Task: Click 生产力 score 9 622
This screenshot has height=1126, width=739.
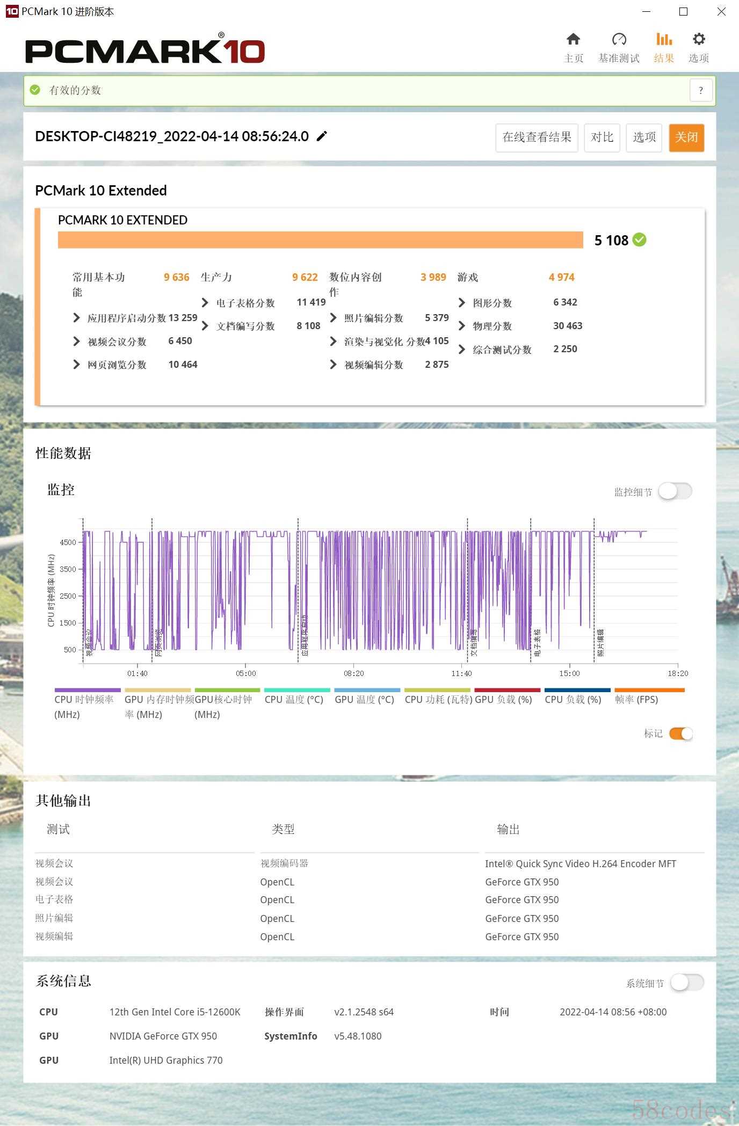Action: tap(305, 277)
